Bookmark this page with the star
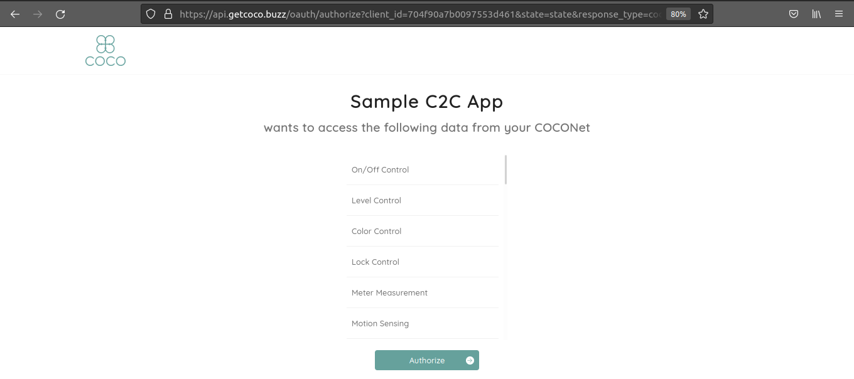Screen dimensions: 854x379 (x=703, y=14)
